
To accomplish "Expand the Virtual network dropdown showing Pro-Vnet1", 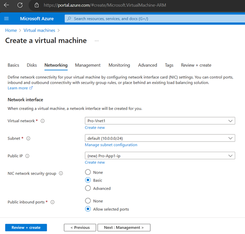I will tap(160, 121).
